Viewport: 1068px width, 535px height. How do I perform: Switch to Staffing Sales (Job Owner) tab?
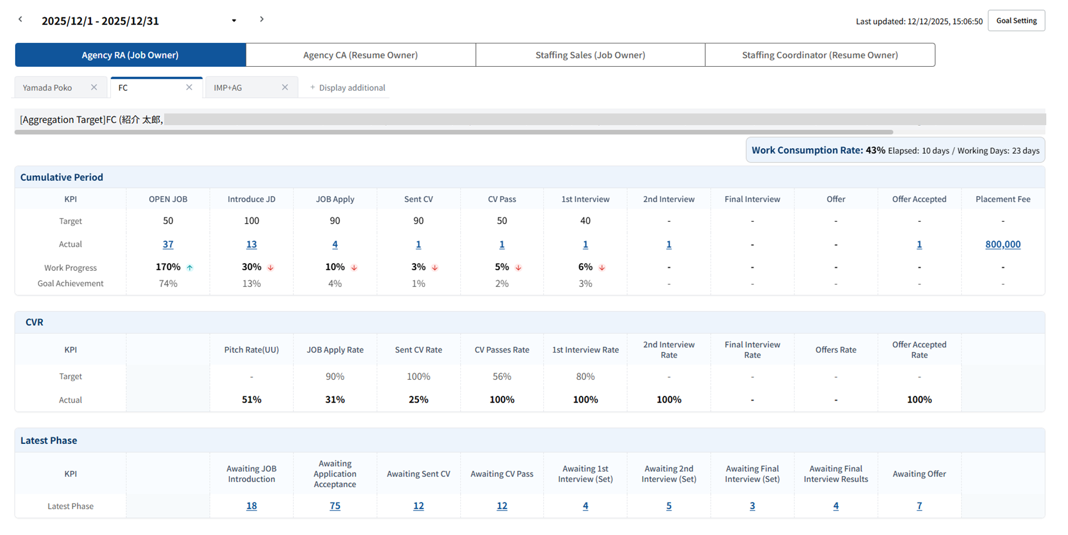tap(590, 55)
